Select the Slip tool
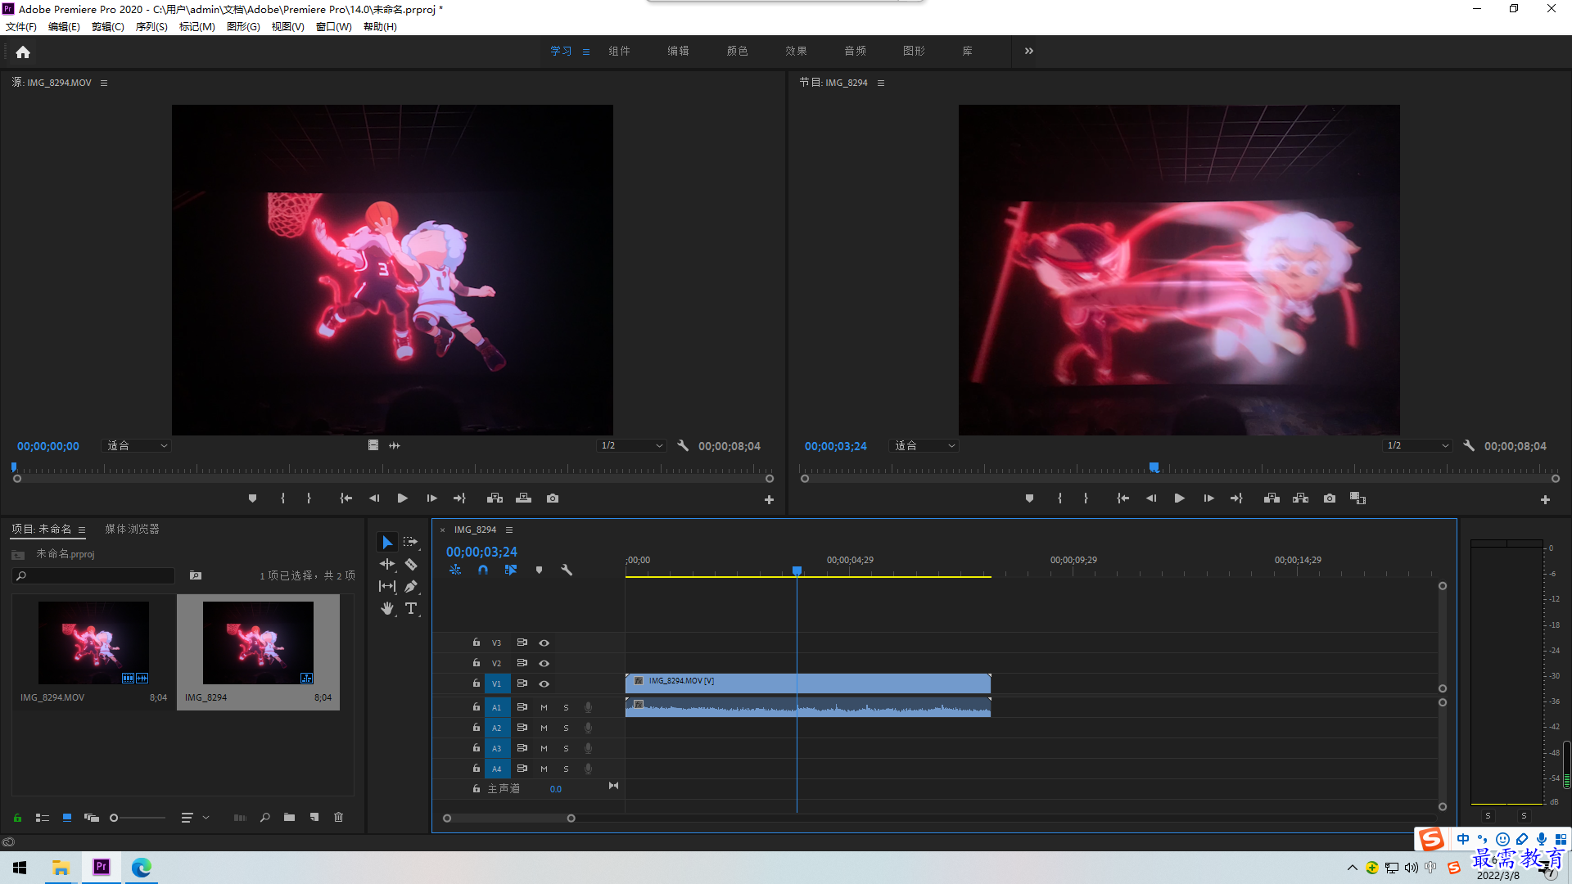 (x=386, y=586)
